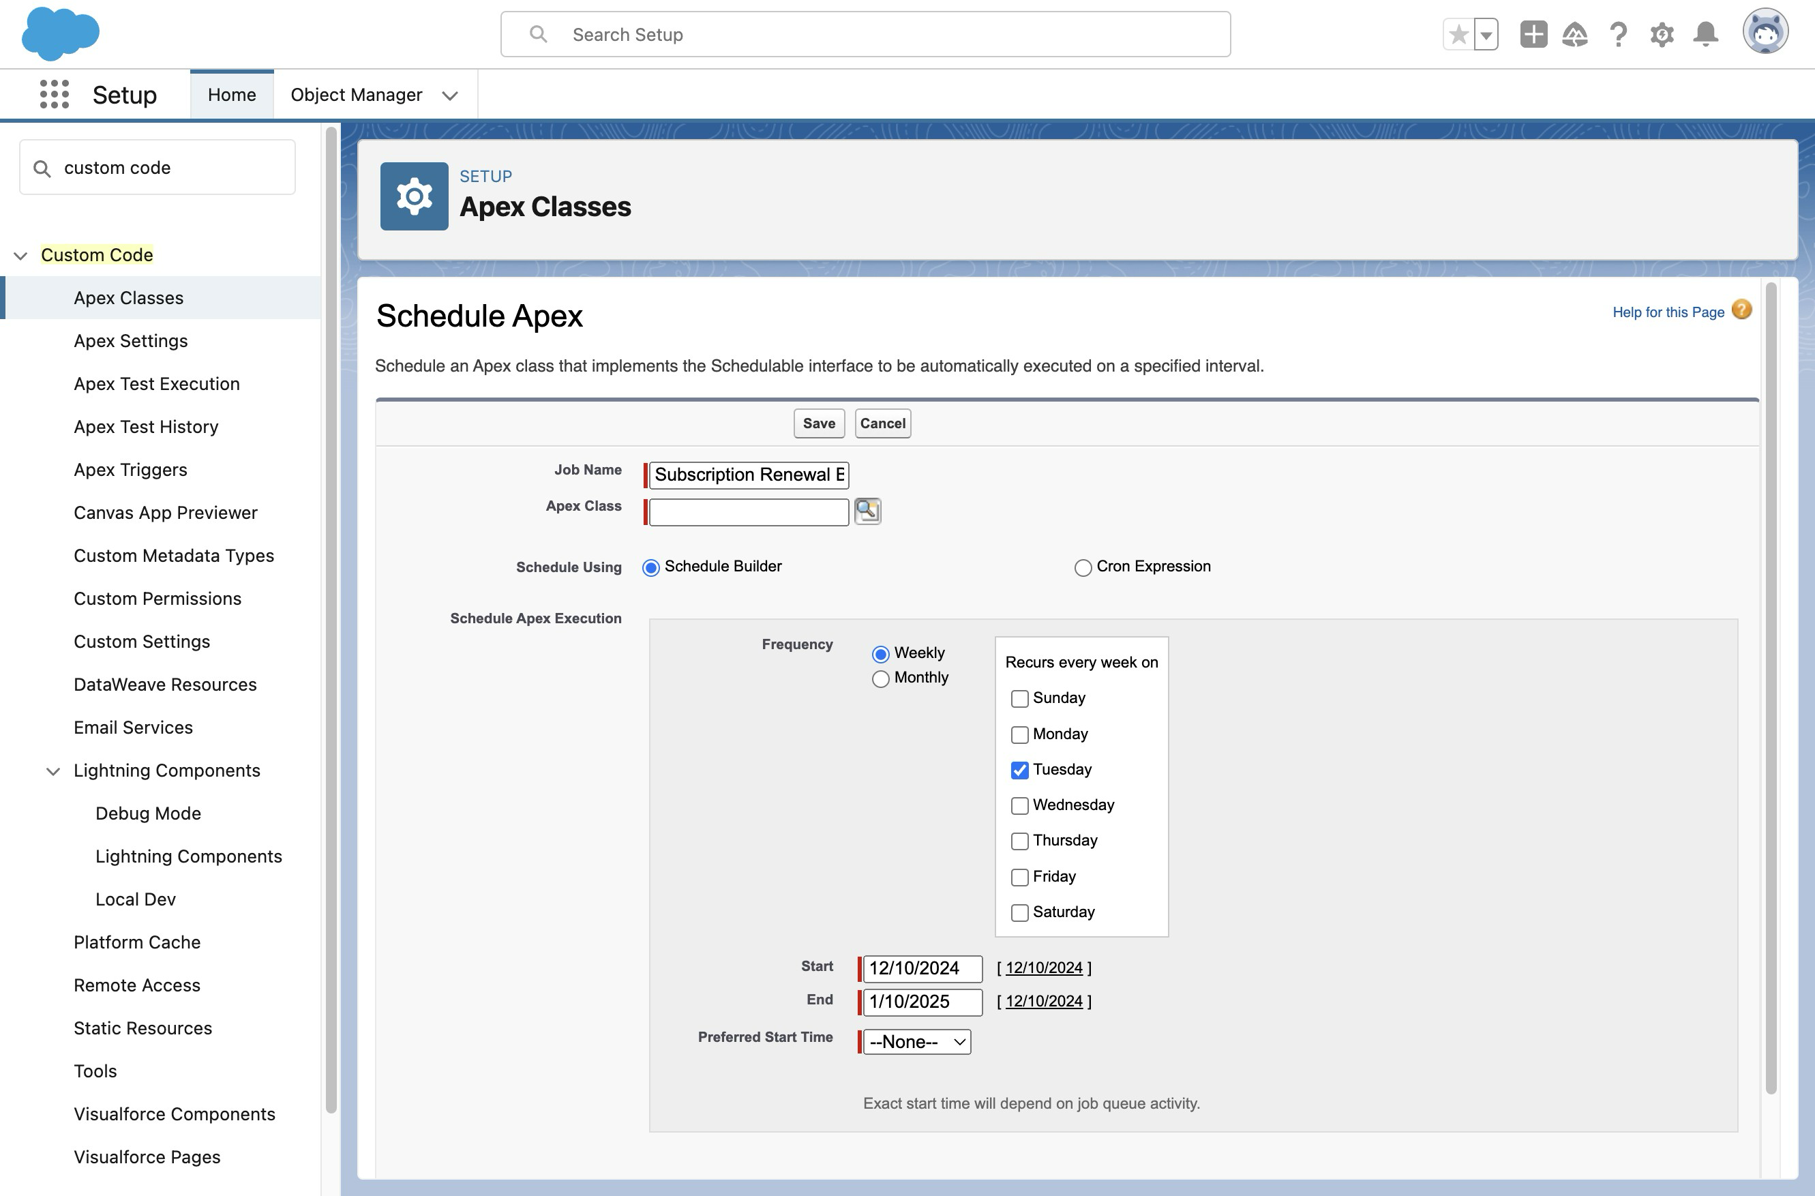Select Weekly frequency option
Viewport: 1815px width, 1196px height.
pos(881,654)
